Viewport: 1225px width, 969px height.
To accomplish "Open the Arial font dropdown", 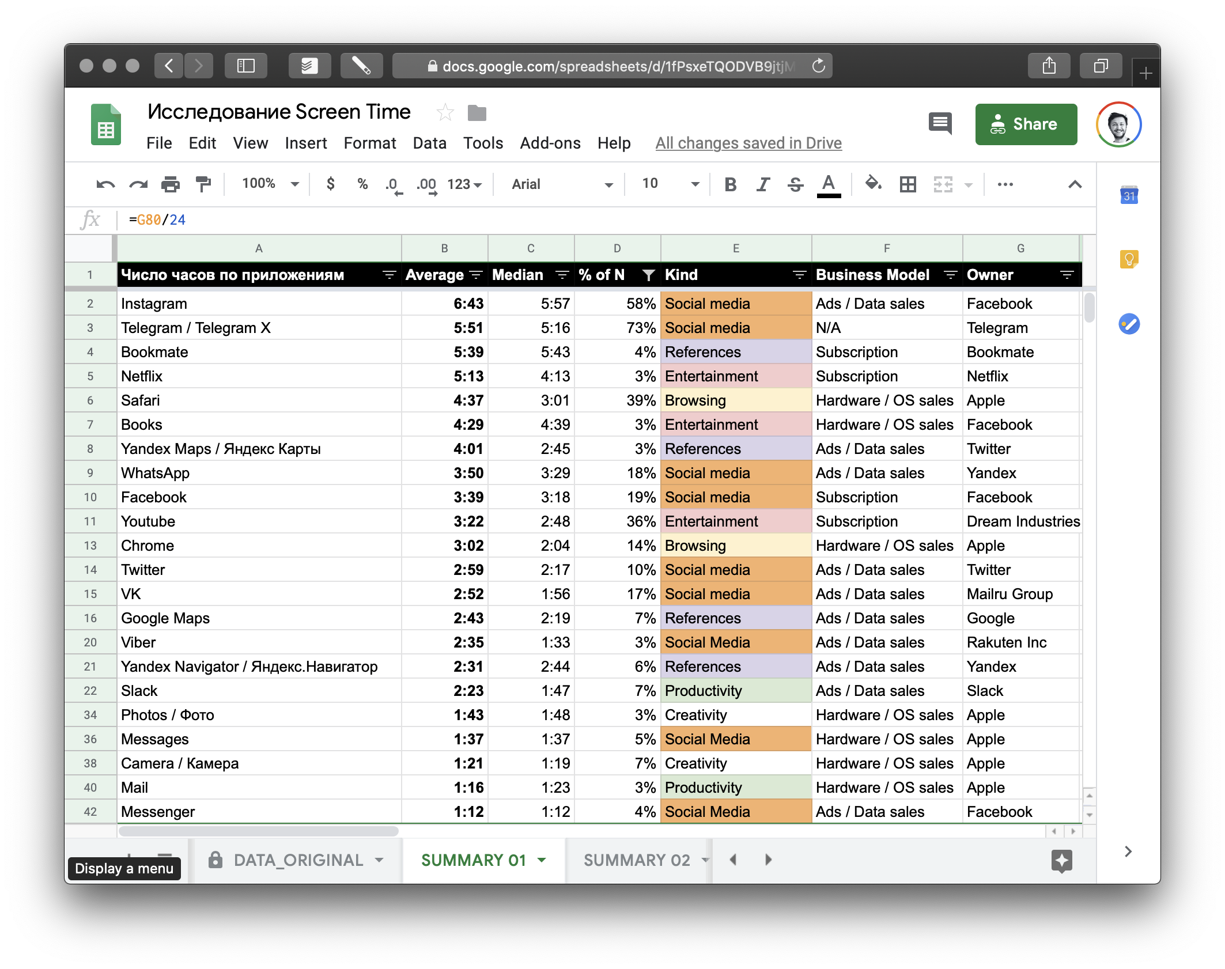I will (561, 184).
